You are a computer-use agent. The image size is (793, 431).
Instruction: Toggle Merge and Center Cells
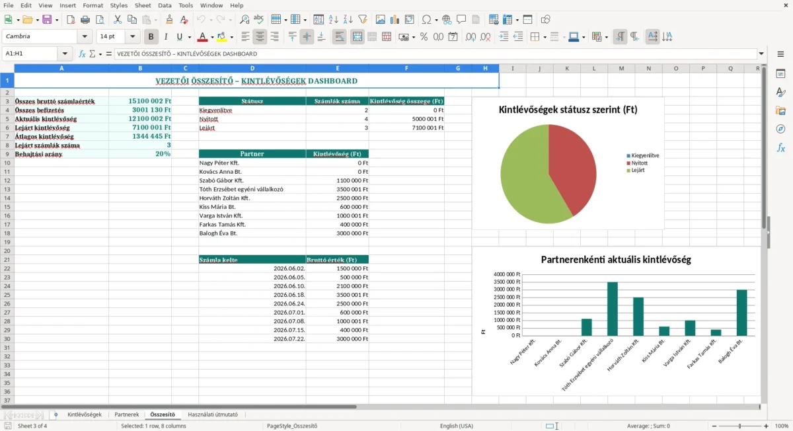[357, 37]
